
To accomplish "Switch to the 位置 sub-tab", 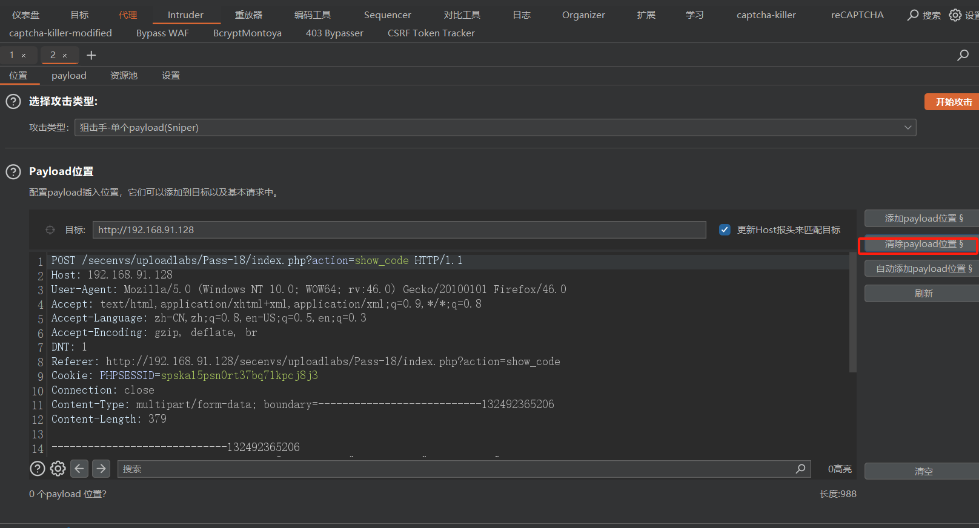I will click(18, 75).
